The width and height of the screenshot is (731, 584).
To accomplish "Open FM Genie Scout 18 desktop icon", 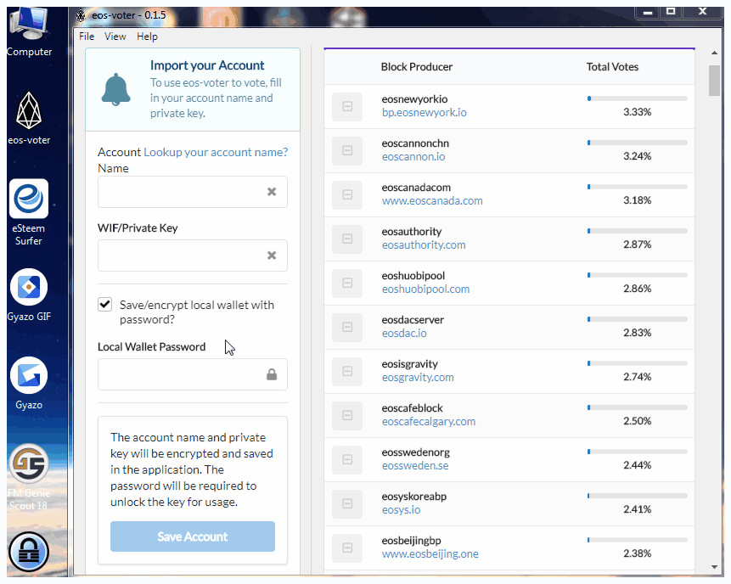I will [29, 477].
